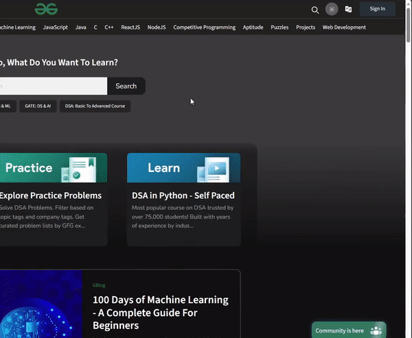Click the community people icon
Viewport: 412px width, 338px height.
(x=376, y=330)
